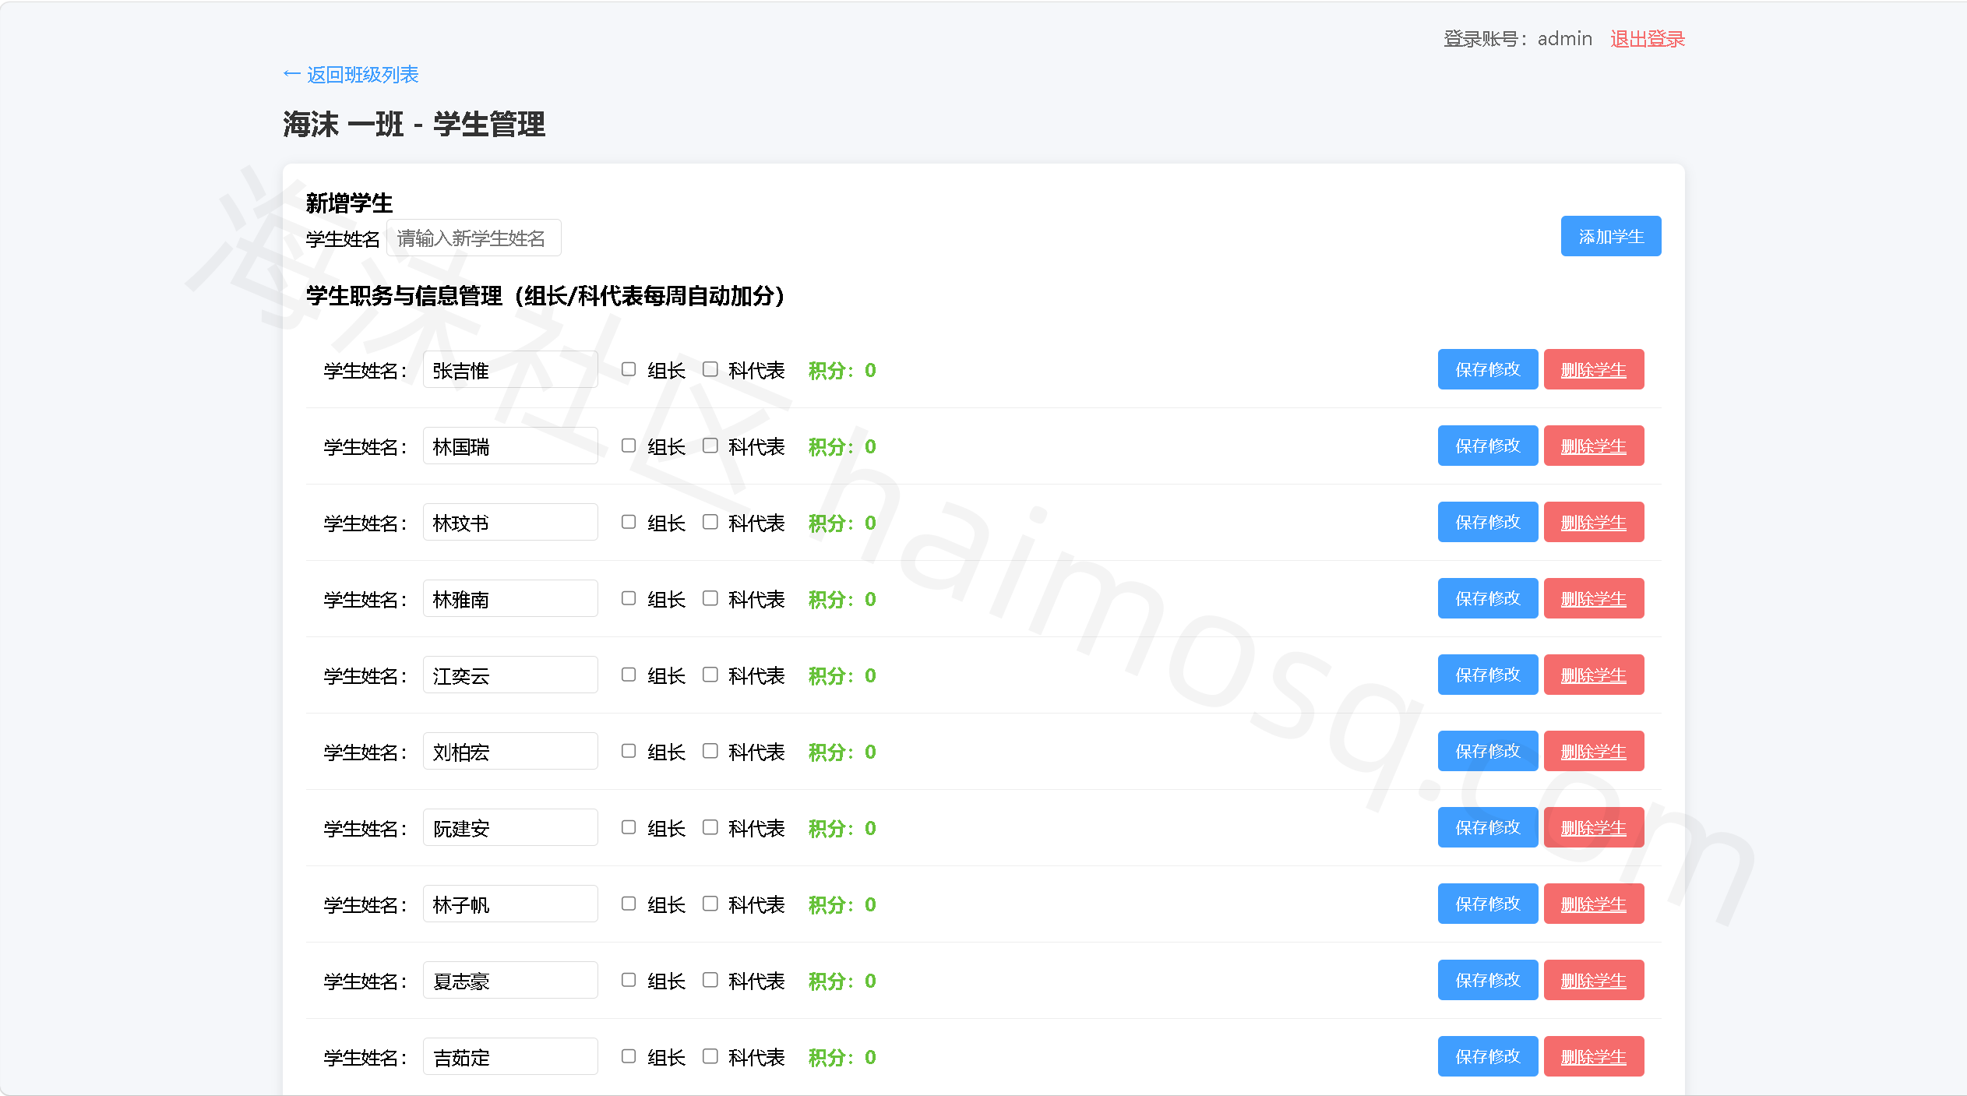Save changes for 张吉惟
The height and width of the screenshot is (1096, 1967).
[1488, 369]
